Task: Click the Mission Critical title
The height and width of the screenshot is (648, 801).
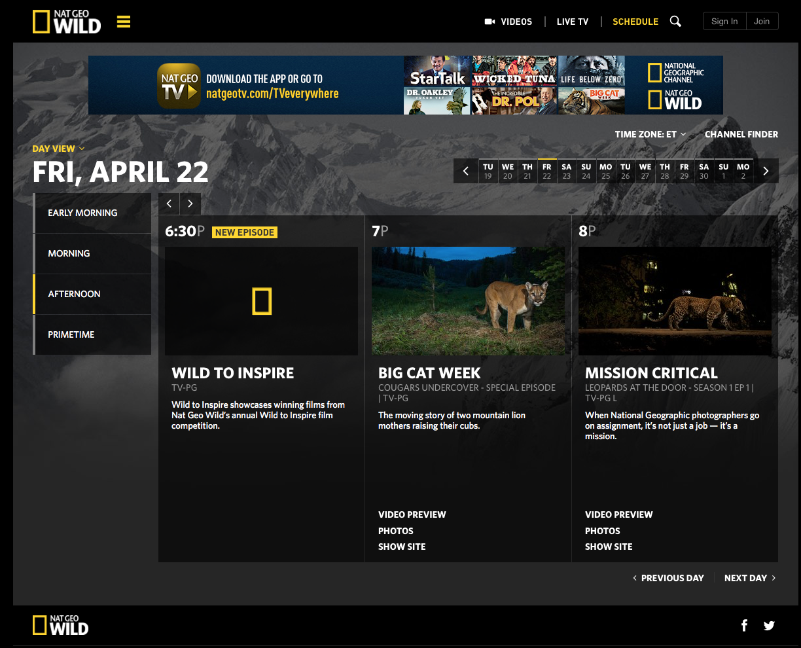Action: click(651, 373)
